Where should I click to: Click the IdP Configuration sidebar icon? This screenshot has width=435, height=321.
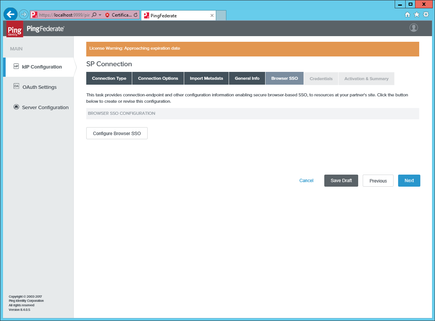tap(16, 66)
